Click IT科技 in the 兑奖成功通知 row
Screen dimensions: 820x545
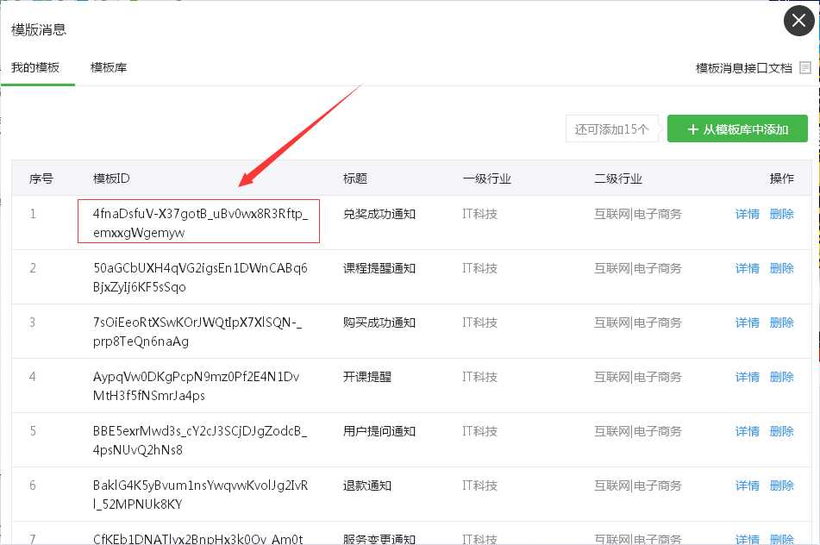click(479, 214)
